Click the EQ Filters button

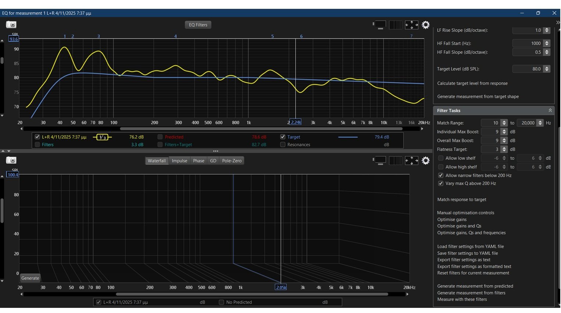198,25
